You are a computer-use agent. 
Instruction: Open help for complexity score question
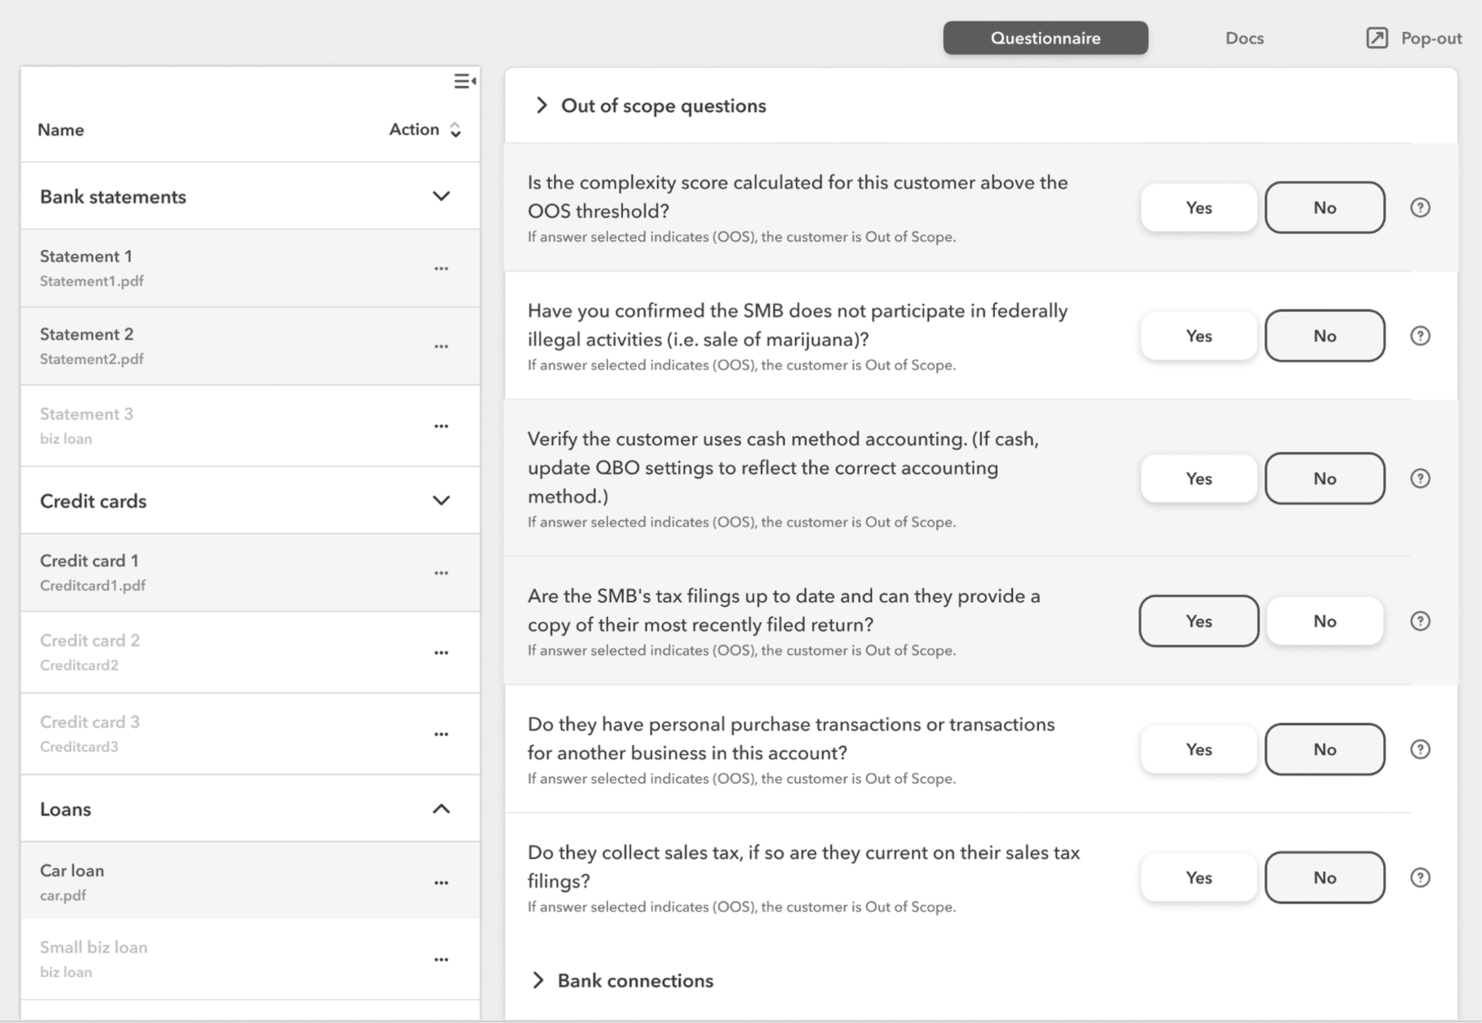click(x=1420, y=208)
